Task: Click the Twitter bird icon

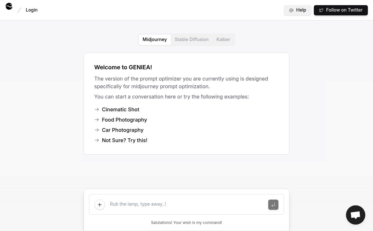Action: point(321,10)
